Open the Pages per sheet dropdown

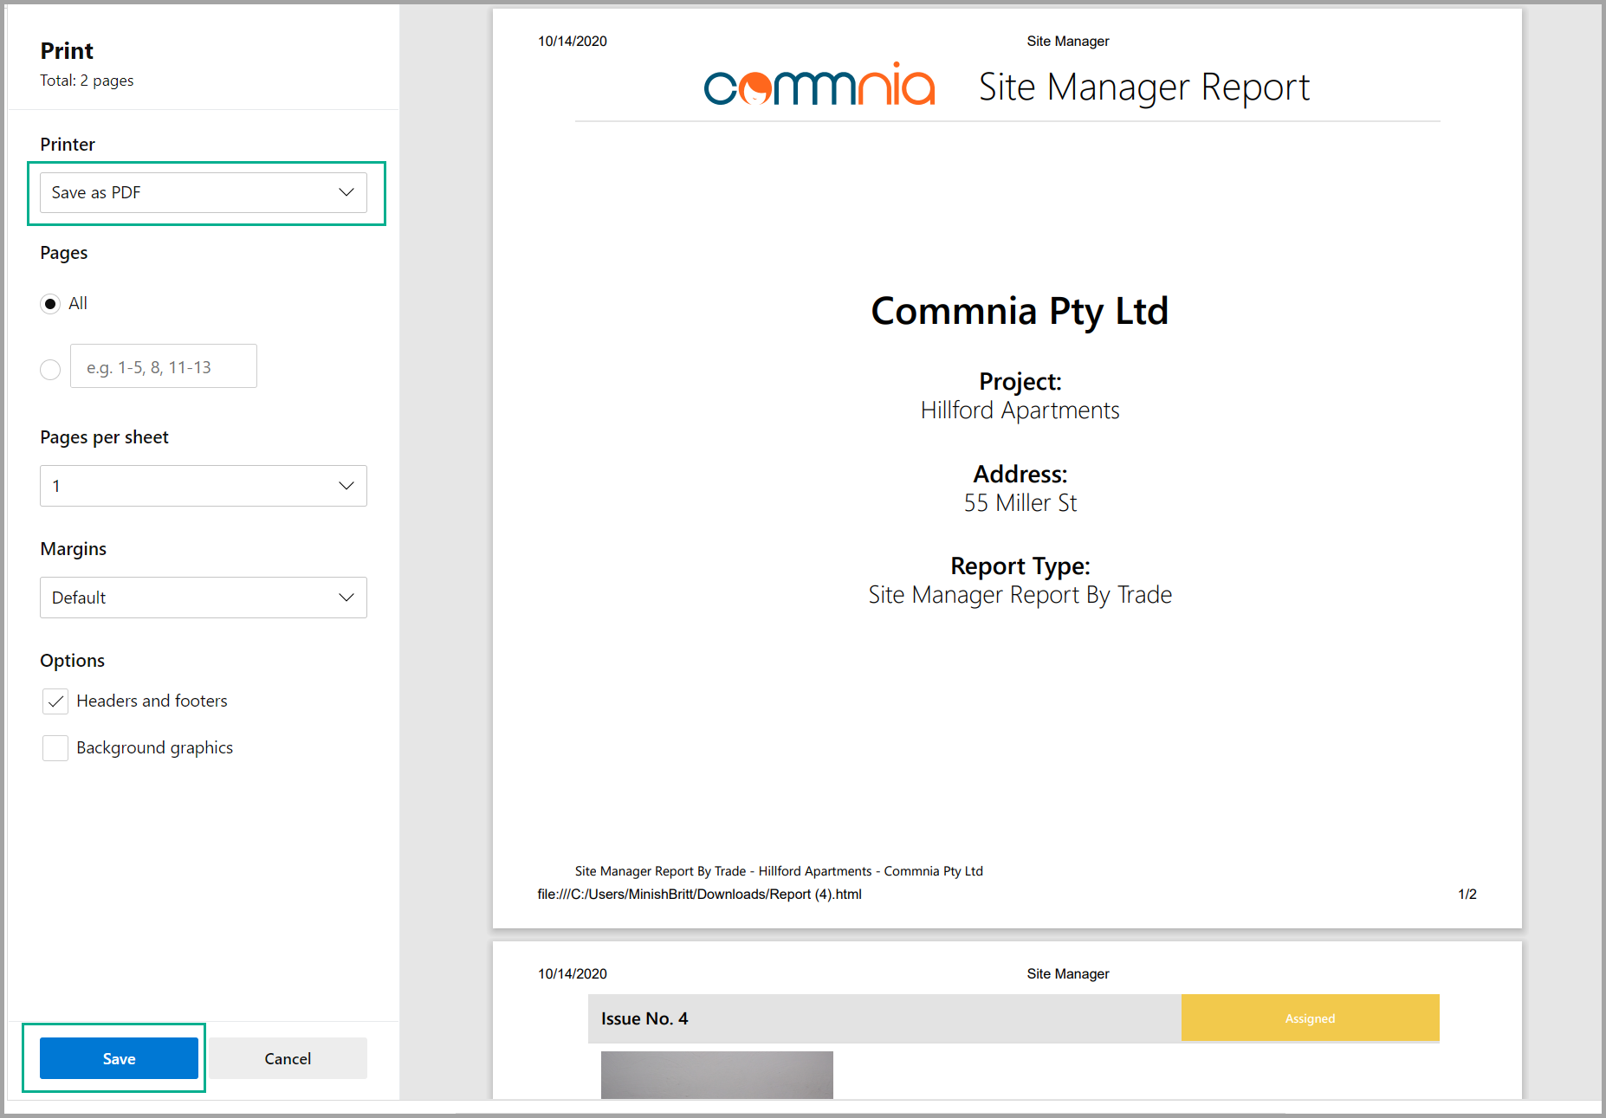point(204,486)
